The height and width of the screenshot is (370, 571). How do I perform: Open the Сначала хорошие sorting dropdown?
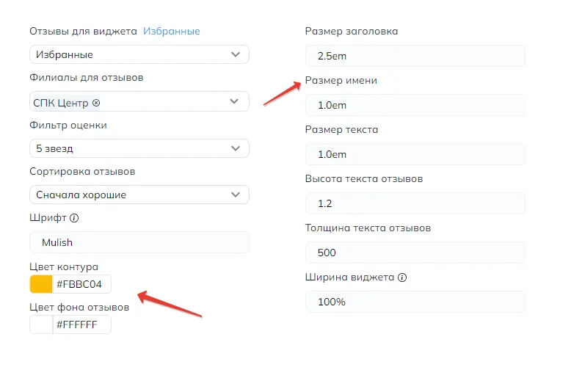tap(139, 195)
